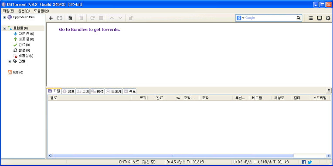Click the search magnifier icon
The height and width of the screenshot is (166, 333).
[299, 18]
